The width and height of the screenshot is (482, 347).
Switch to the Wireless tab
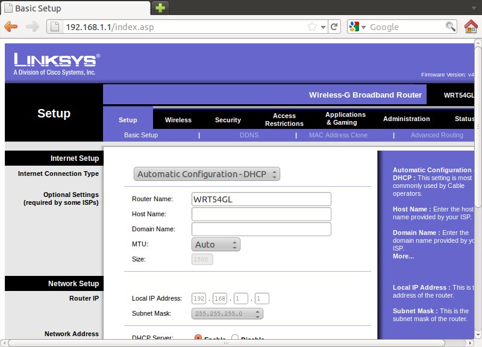(x=178, y=120)
